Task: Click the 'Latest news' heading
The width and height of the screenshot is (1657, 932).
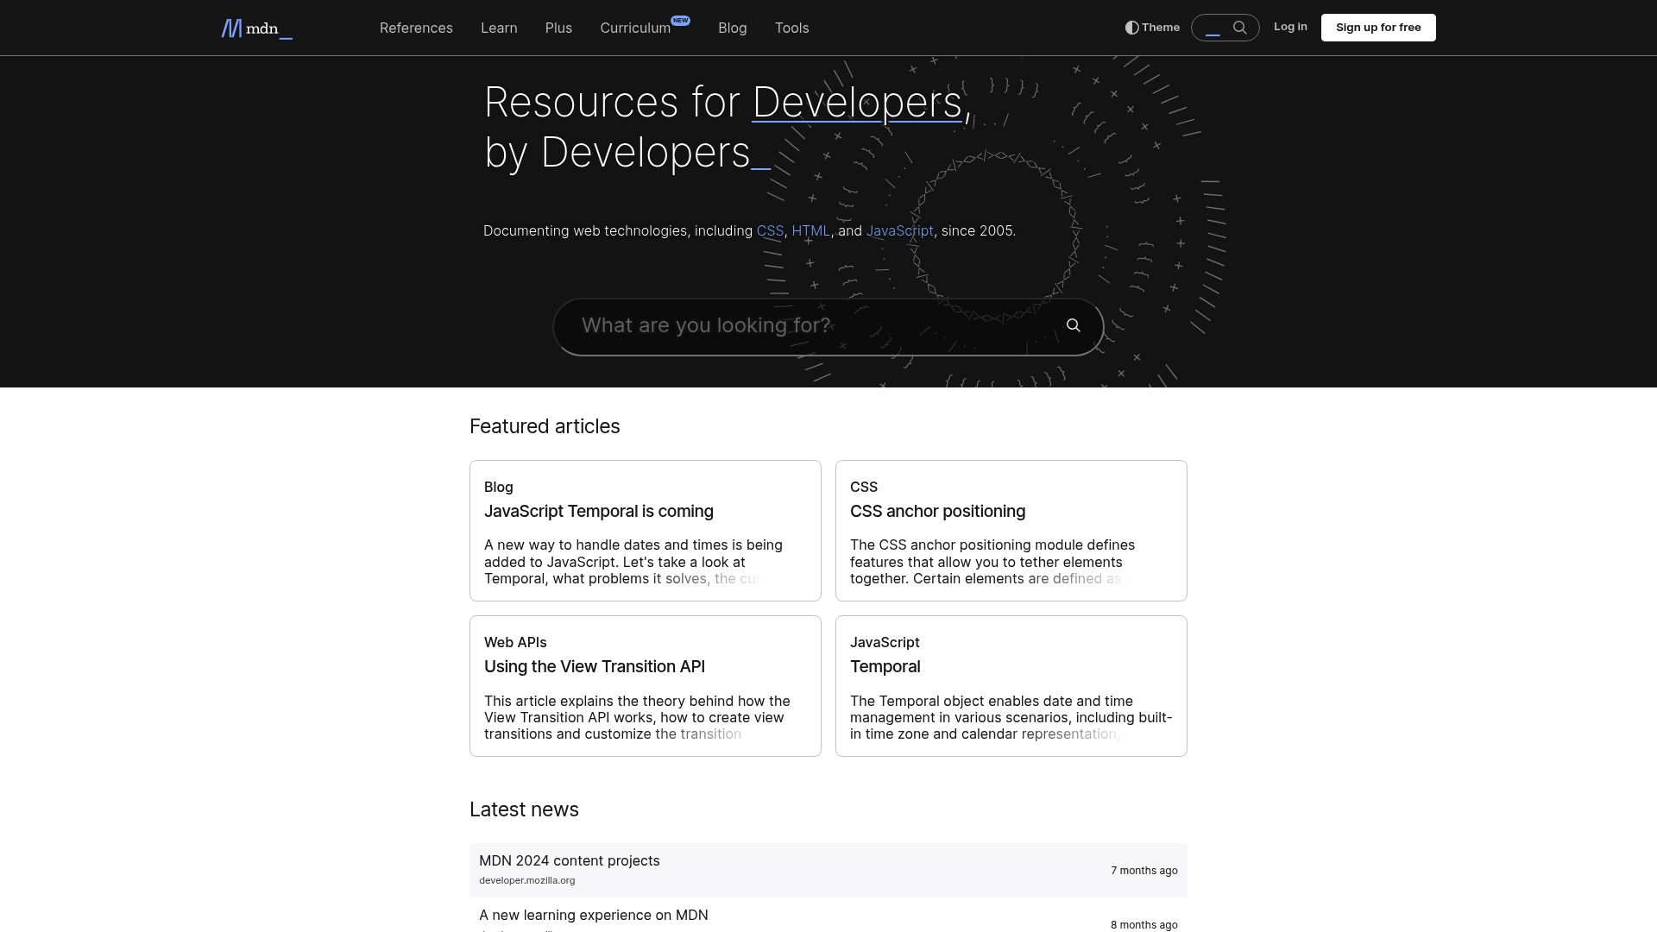Action: (x=524, y=810)
